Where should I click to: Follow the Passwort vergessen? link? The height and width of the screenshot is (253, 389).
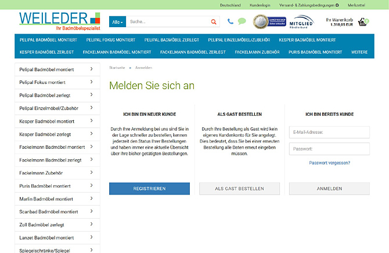click(329, 163)
